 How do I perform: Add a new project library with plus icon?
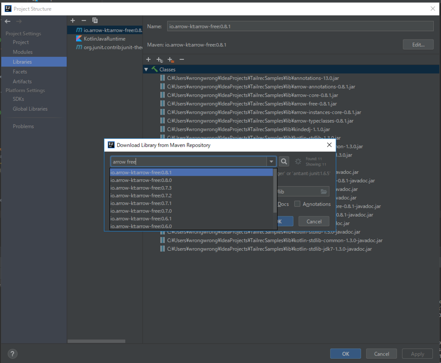pos(72,21)
